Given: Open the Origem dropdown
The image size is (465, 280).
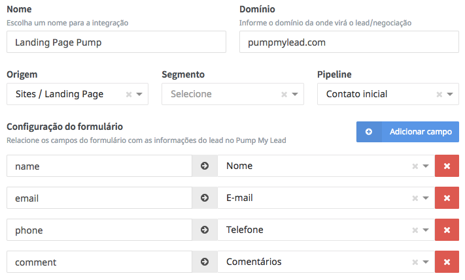Looking at the screenshot, I should point(140,94).
